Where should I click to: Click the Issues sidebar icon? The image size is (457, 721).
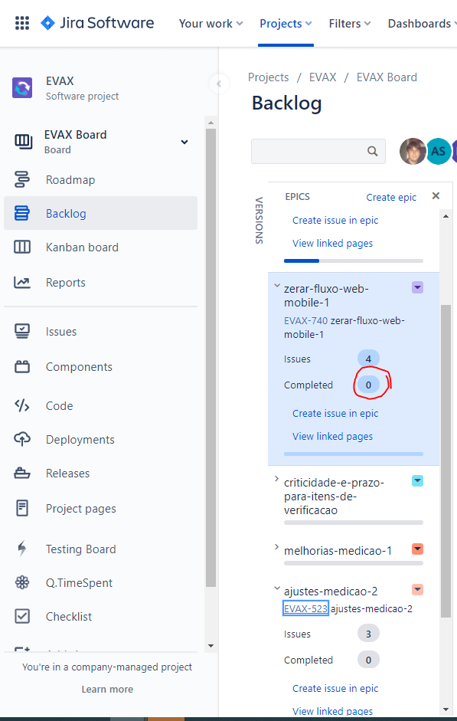click(x=22, y=332)
